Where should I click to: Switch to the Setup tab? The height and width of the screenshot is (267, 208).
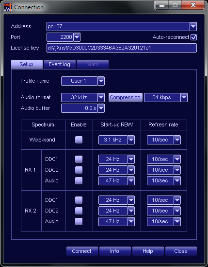coord(27,64)
